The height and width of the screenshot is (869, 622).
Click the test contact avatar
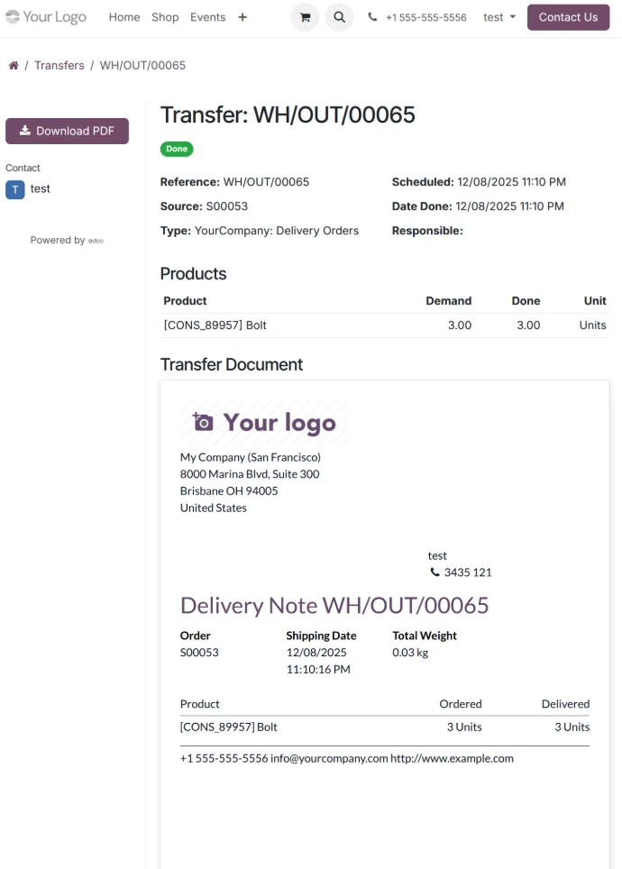point(15,189)
